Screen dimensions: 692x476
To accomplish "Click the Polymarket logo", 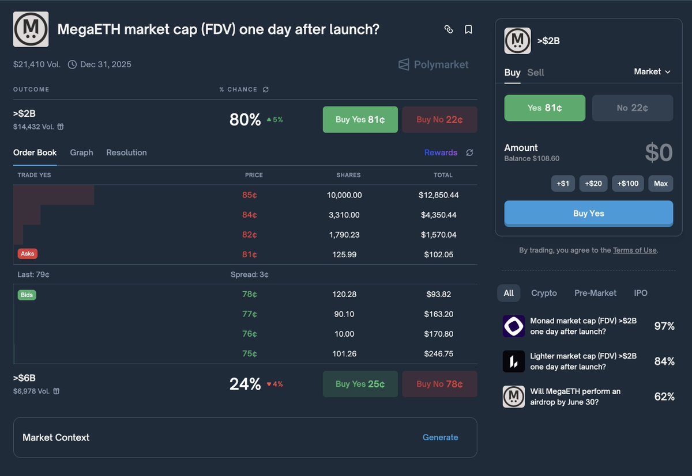I will [433, 64].
